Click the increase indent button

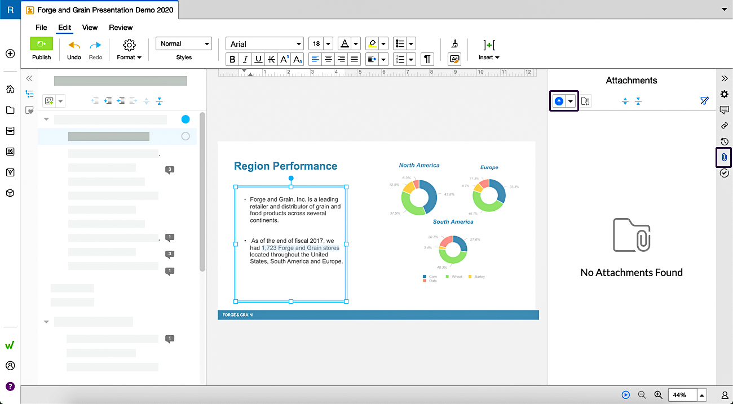pyautogui.click(x=372, y=59)
